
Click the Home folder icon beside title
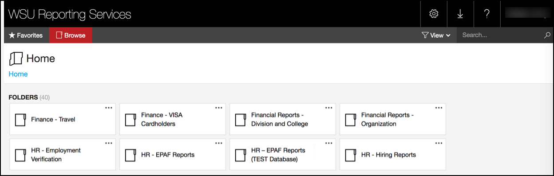[x=16, y=59]
